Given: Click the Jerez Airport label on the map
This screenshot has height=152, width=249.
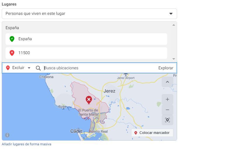Looking at the screenshot, I should click(126, 78).
